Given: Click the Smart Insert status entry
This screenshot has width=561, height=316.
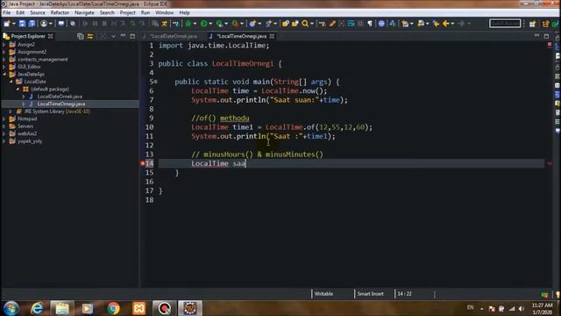Looking at the screenshot, I should pos(370,294).
